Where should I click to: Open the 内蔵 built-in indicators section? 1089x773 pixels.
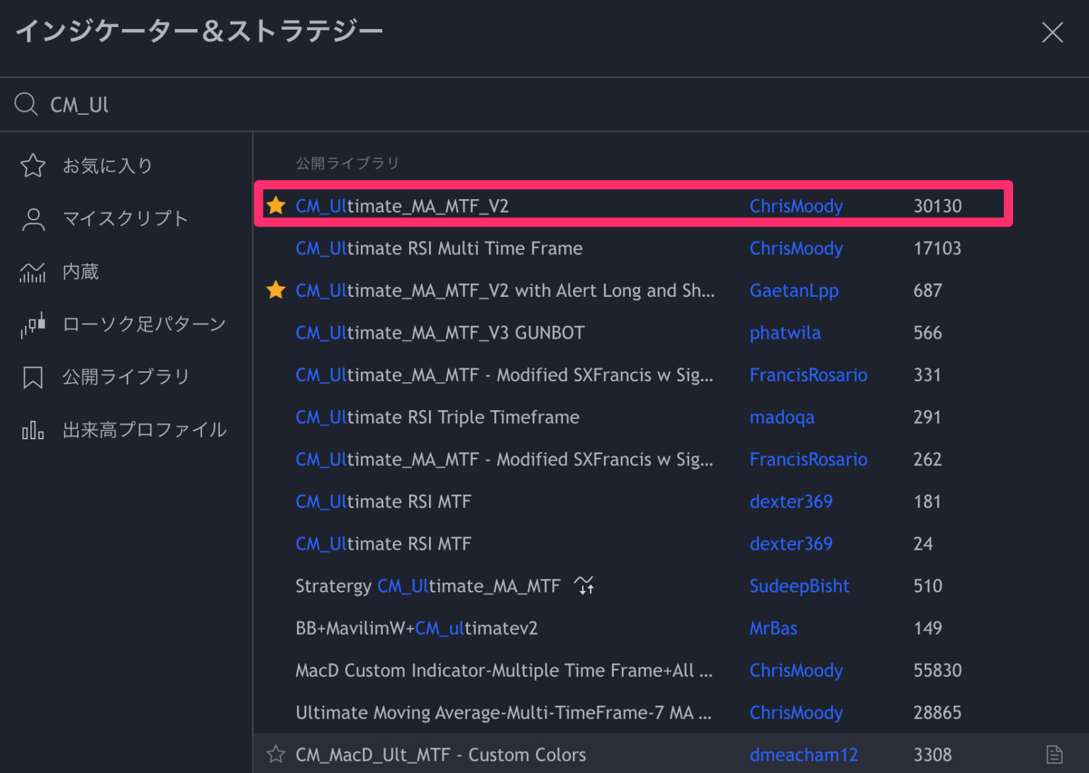(x=33, y=271)
